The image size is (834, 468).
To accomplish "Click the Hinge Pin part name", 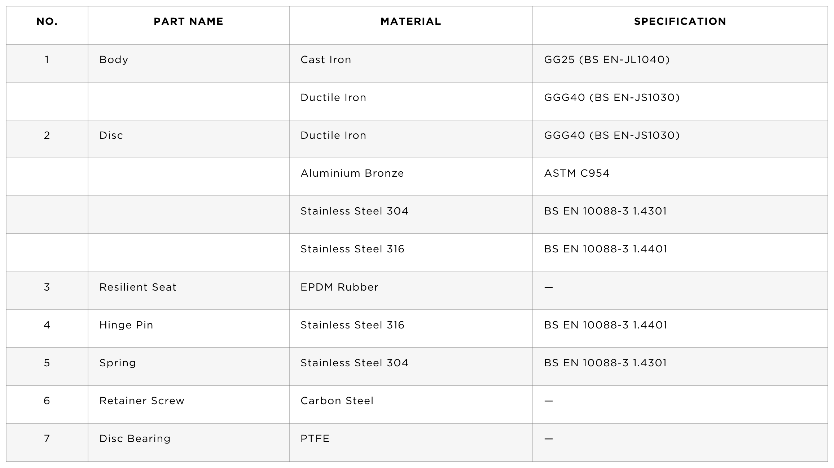I will [126, 325].
